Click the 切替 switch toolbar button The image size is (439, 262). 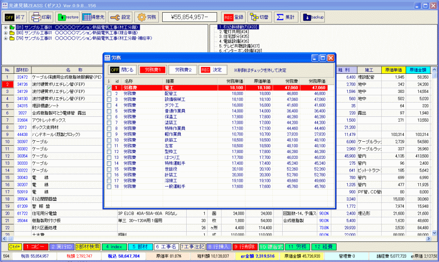tap(260, 17)
